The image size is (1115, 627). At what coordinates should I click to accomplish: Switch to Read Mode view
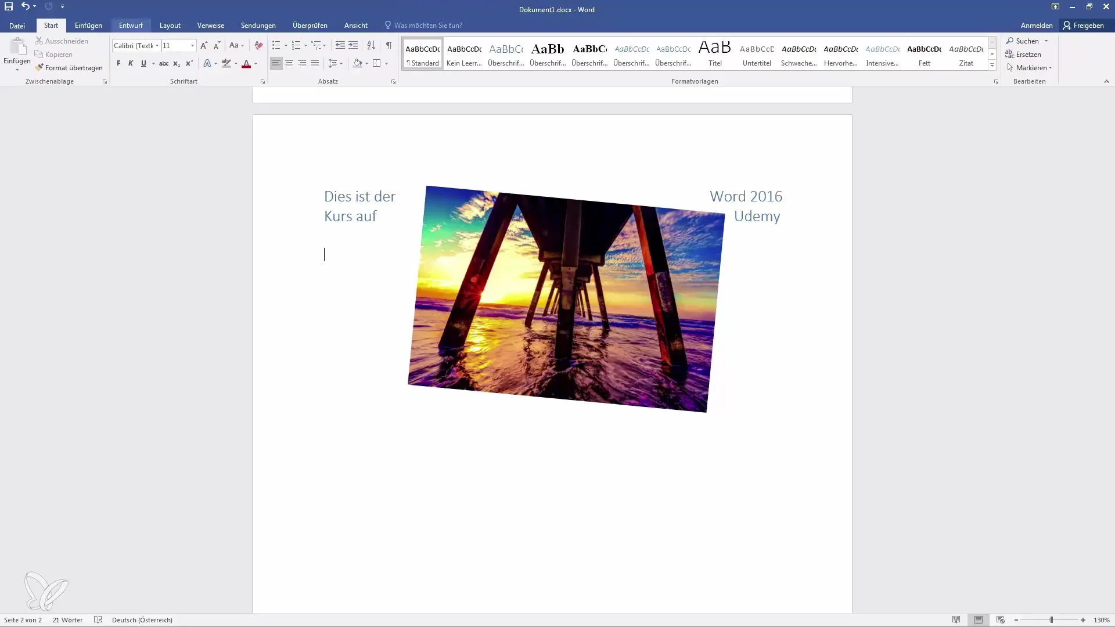[x=956, y=620]
